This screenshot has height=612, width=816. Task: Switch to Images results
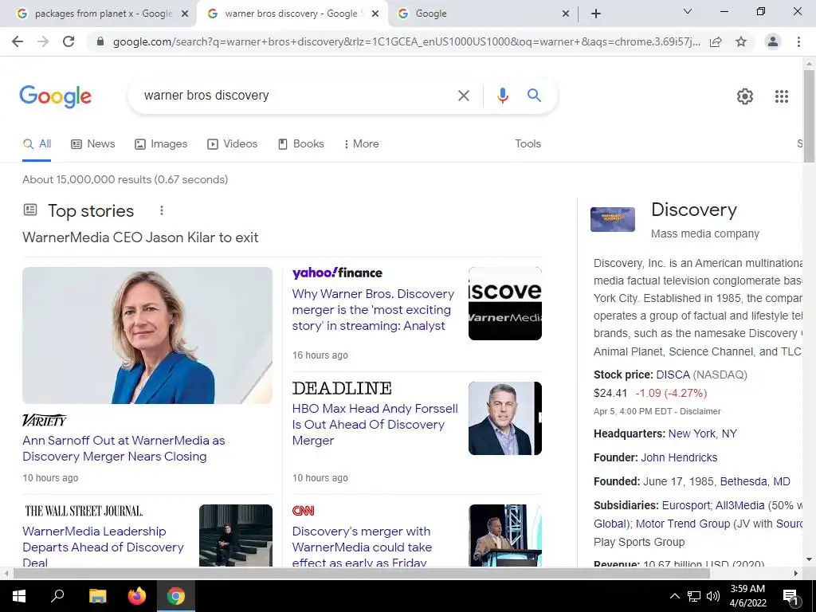tap(161, 143)
